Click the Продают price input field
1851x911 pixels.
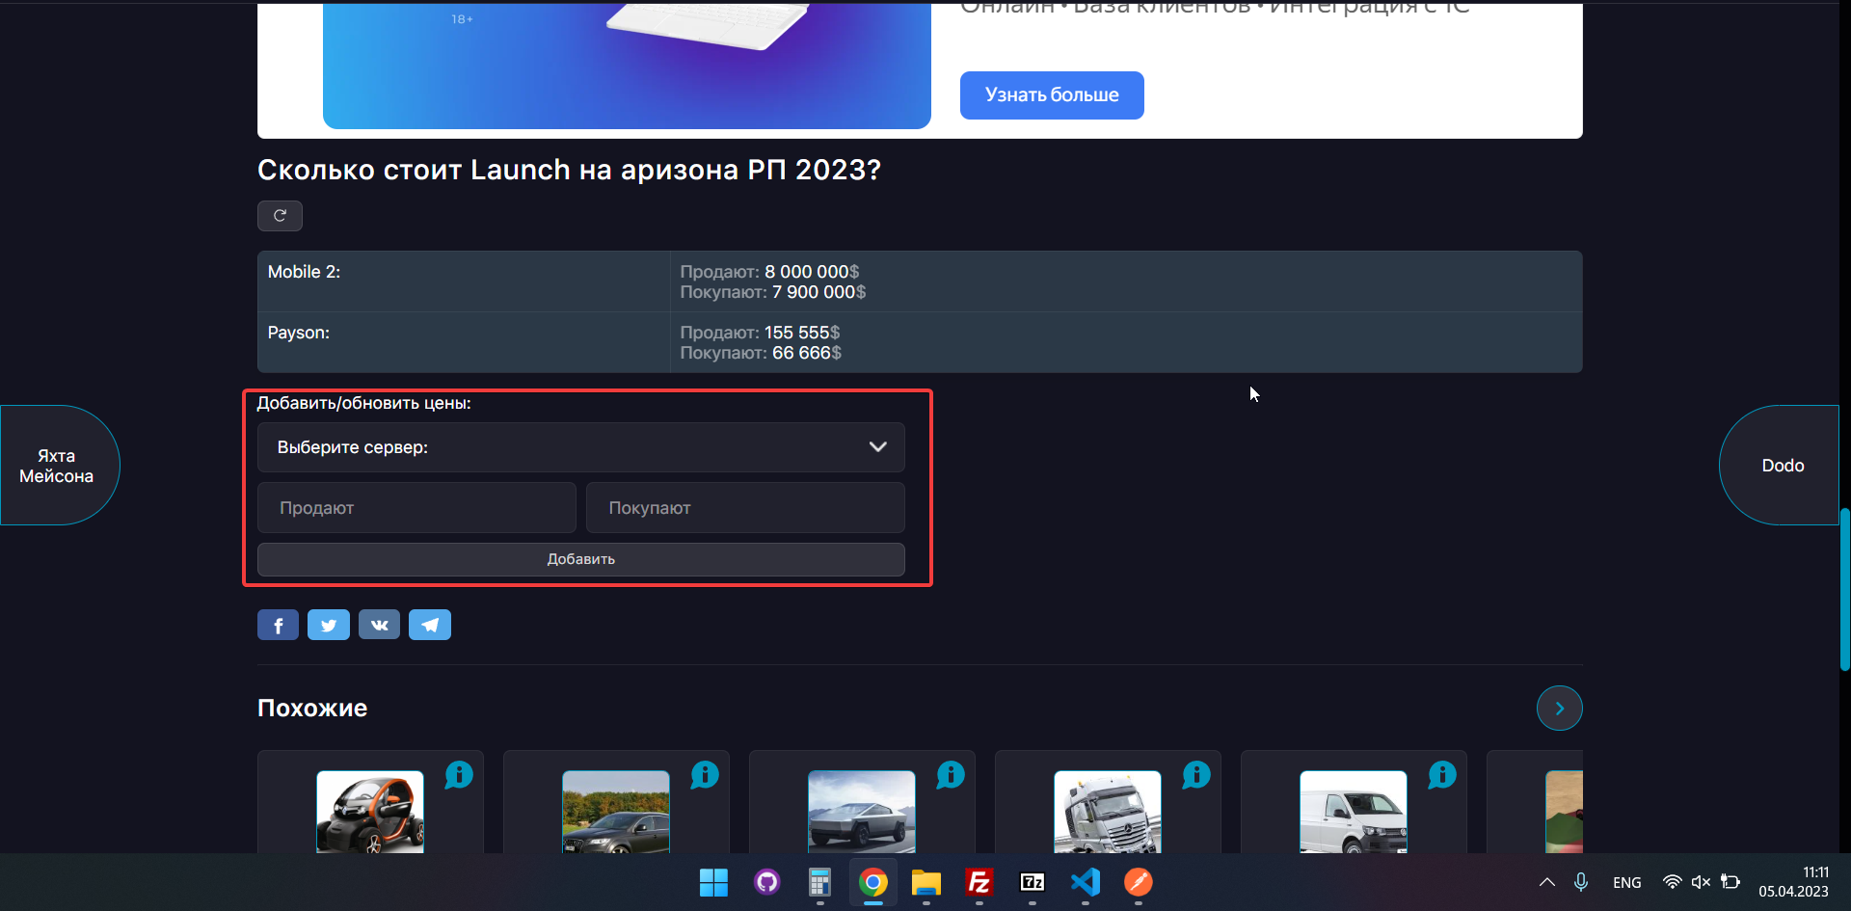pos(416,508)
